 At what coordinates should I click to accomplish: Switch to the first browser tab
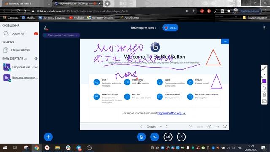pos(26,3)
